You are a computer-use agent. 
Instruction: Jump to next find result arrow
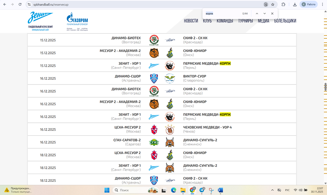(265, 14)
